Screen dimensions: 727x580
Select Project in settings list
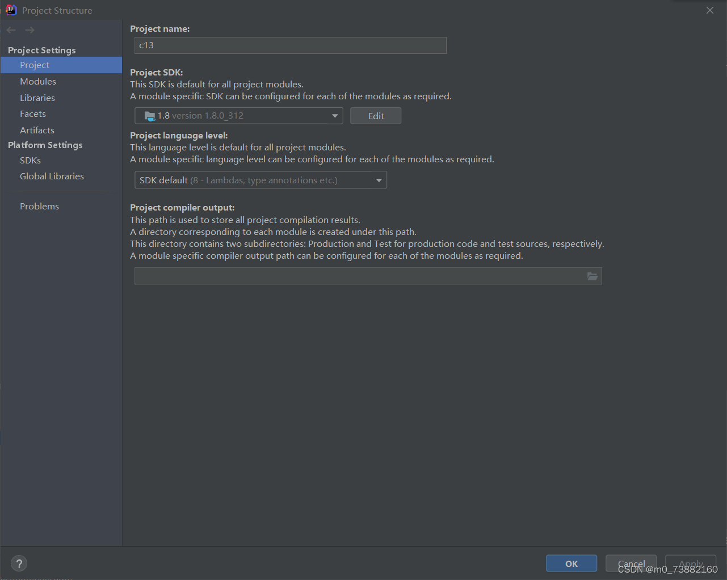61,65
